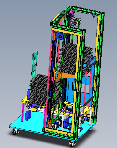Select the blue upper pulley housing with red center
The height and width of the screenshot is (148, 117).
(x=60, y=37)
